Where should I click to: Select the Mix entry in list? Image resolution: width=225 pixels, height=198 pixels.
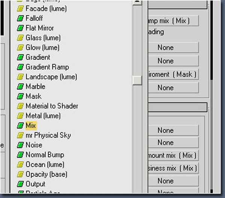tap(31, 125)
